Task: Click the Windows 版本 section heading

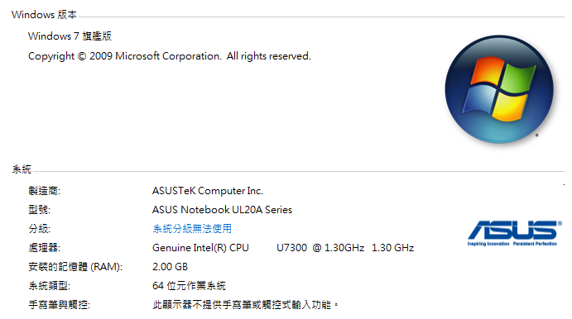Action: tap(44, 15)
